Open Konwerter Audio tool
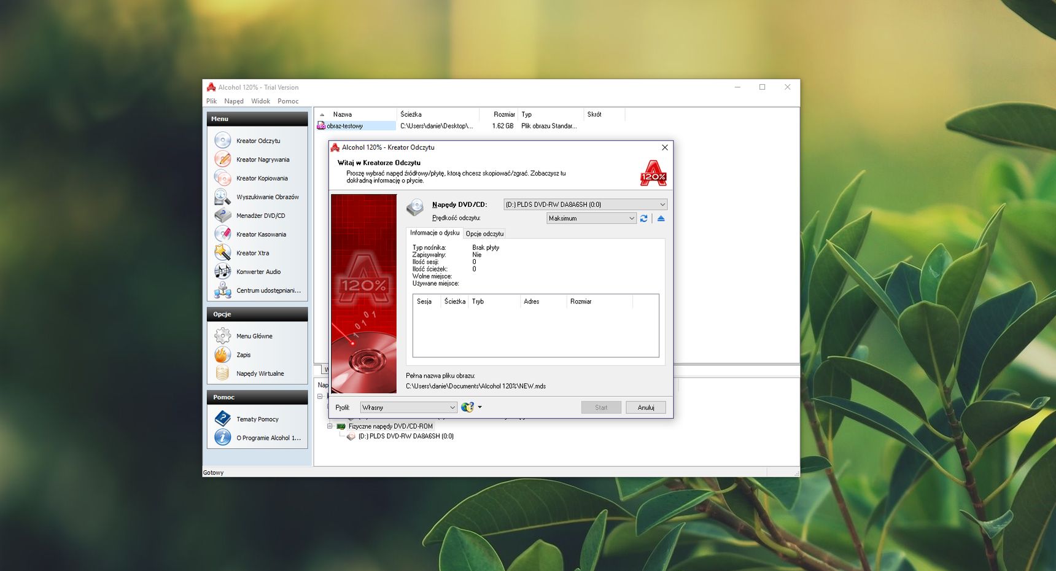 (258, 272)
